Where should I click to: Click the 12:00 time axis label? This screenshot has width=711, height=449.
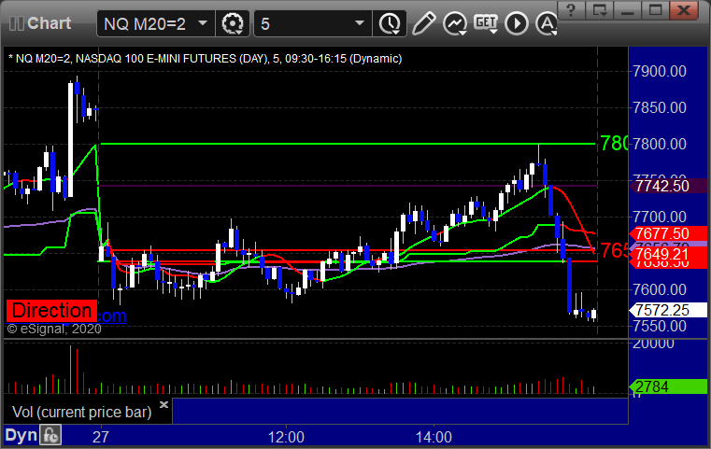pyautogui.click(x=286, y=437)
